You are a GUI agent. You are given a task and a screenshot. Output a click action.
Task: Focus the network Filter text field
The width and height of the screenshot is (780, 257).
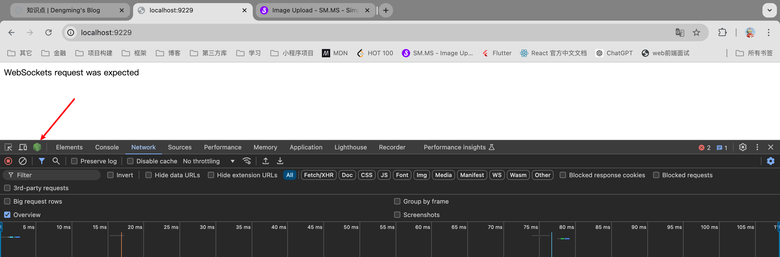[x=52, y=175]
